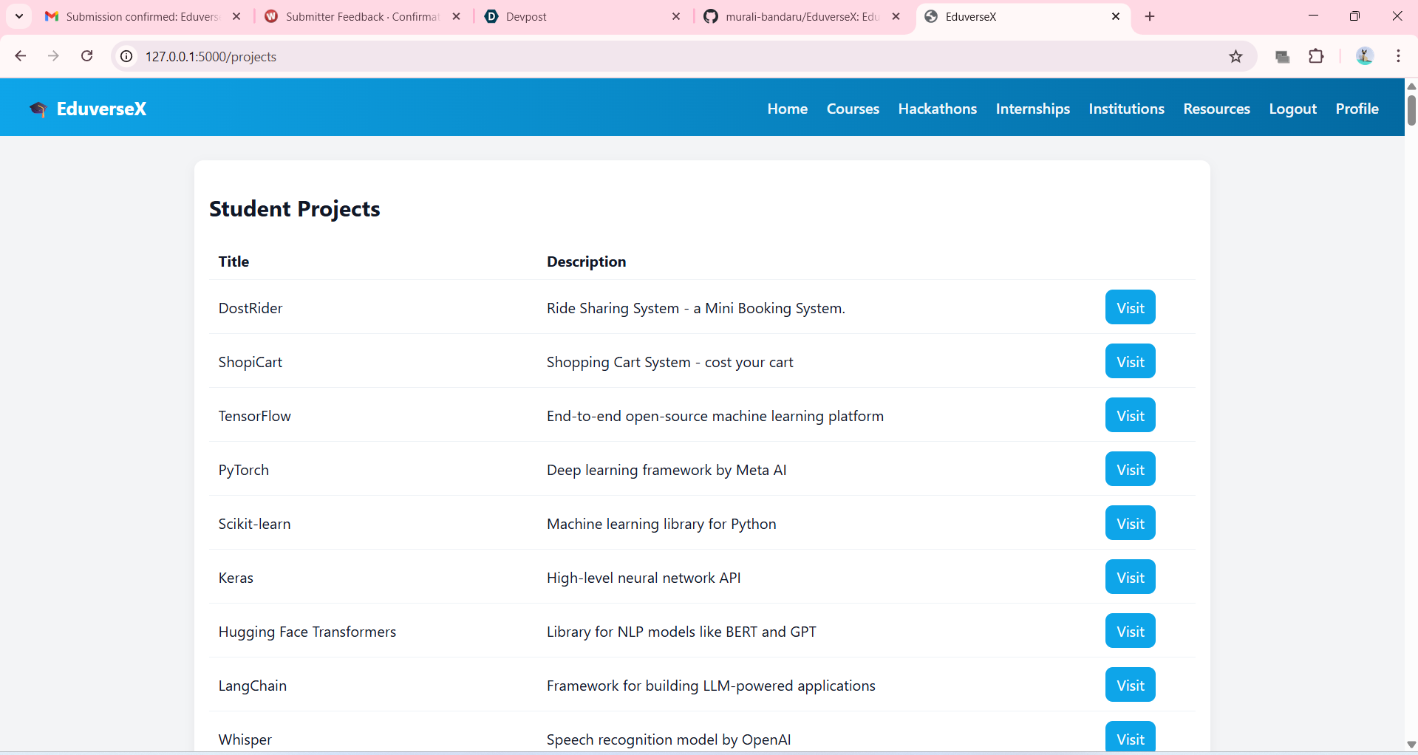Image resolution: width=1418 pixels, height=755 pixels.
Task: Click Visit in the Keras row
Action: [1130, 577]
